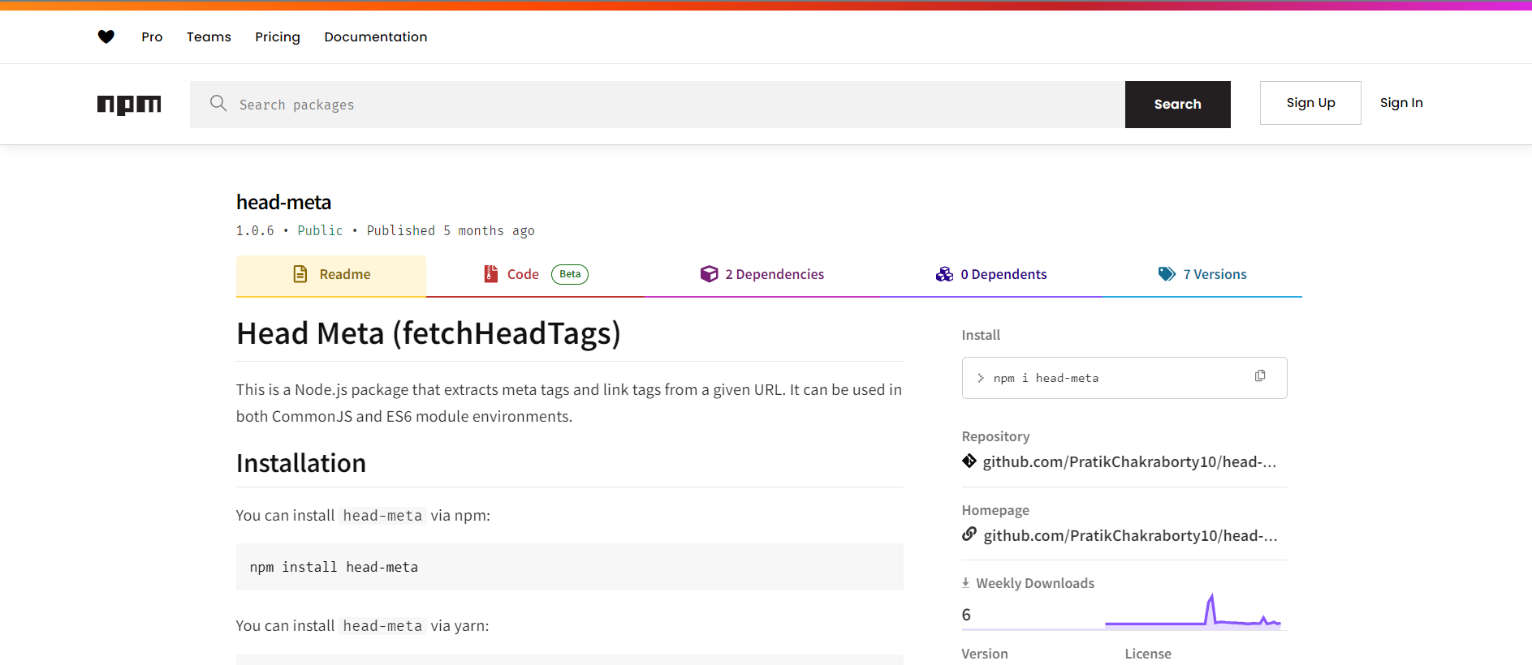This screenshot has height=665, width=1532.
Task: Click the Install section label
Action: (x=981, y=335)
